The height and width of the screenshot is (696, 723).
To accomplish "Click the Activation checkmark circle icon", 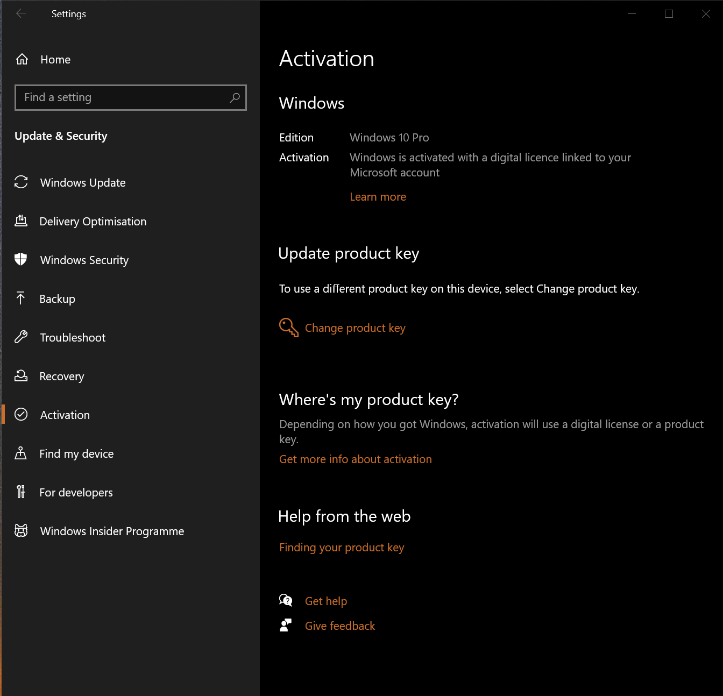I will coord(21,414).
